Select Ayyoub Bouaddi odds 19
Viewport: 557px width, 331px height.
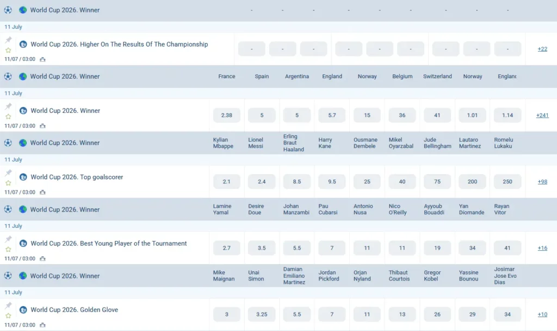click(x=437, y=248)
